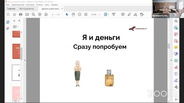The image size is (184, 103).
Task: Click the scrolling mode toolbar icon
Action: click(114, 15)
